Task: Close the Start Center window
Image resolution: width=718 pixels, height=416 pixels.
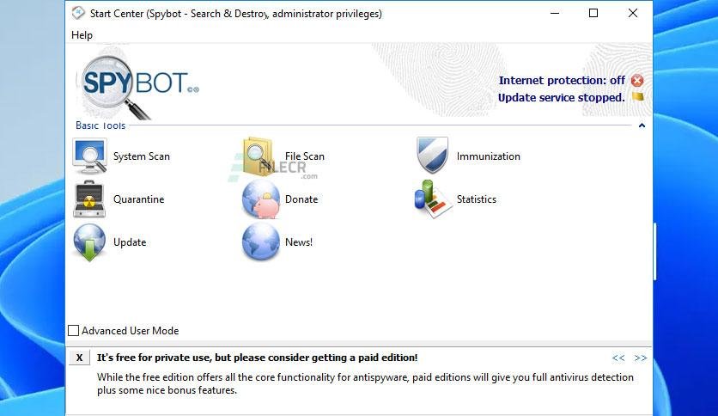Action: (x=633, y=13)
